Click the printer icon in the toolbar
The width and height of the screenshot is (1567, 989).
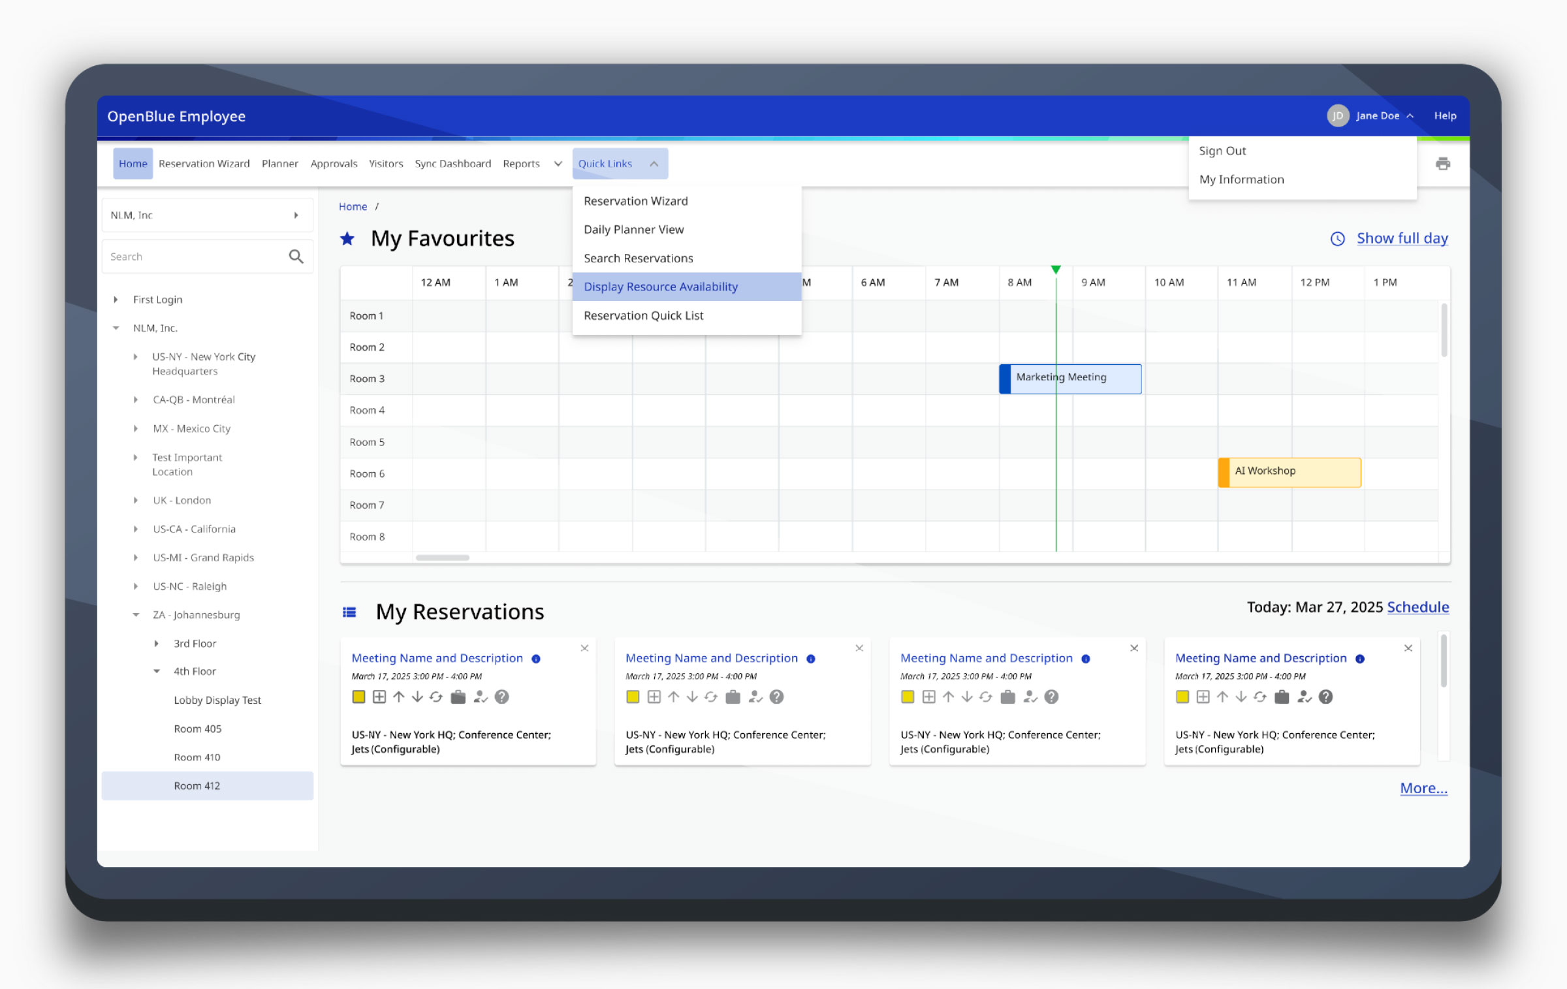point(1443,163)
